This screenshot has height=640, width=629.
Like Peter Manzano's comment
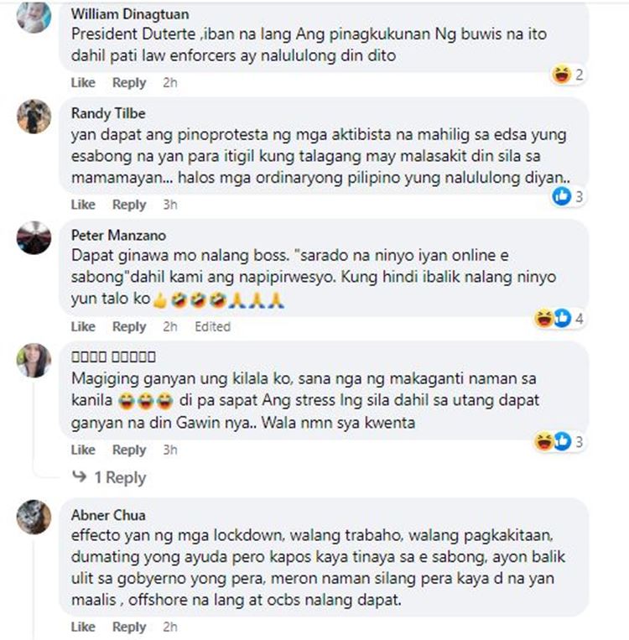[83, 326]
